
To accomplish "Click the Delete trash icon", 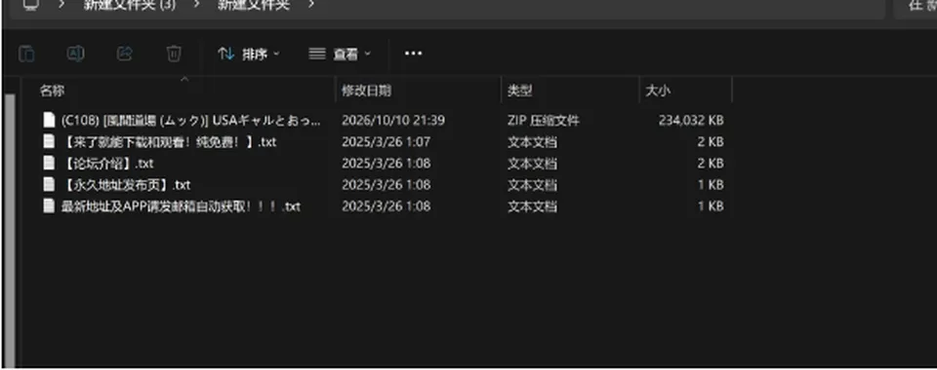I will [x=174, y=55].
